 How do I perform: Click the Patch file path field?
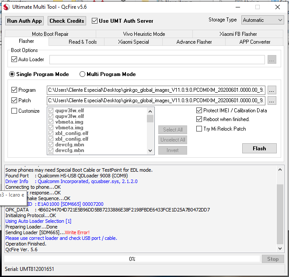pyautogui.click(x=156, y=100)
